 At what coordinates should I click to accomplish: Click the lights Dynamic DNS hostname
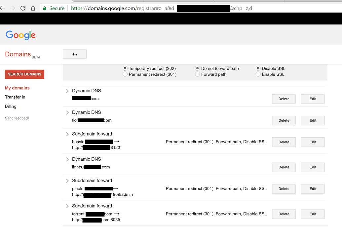(91, 167)
